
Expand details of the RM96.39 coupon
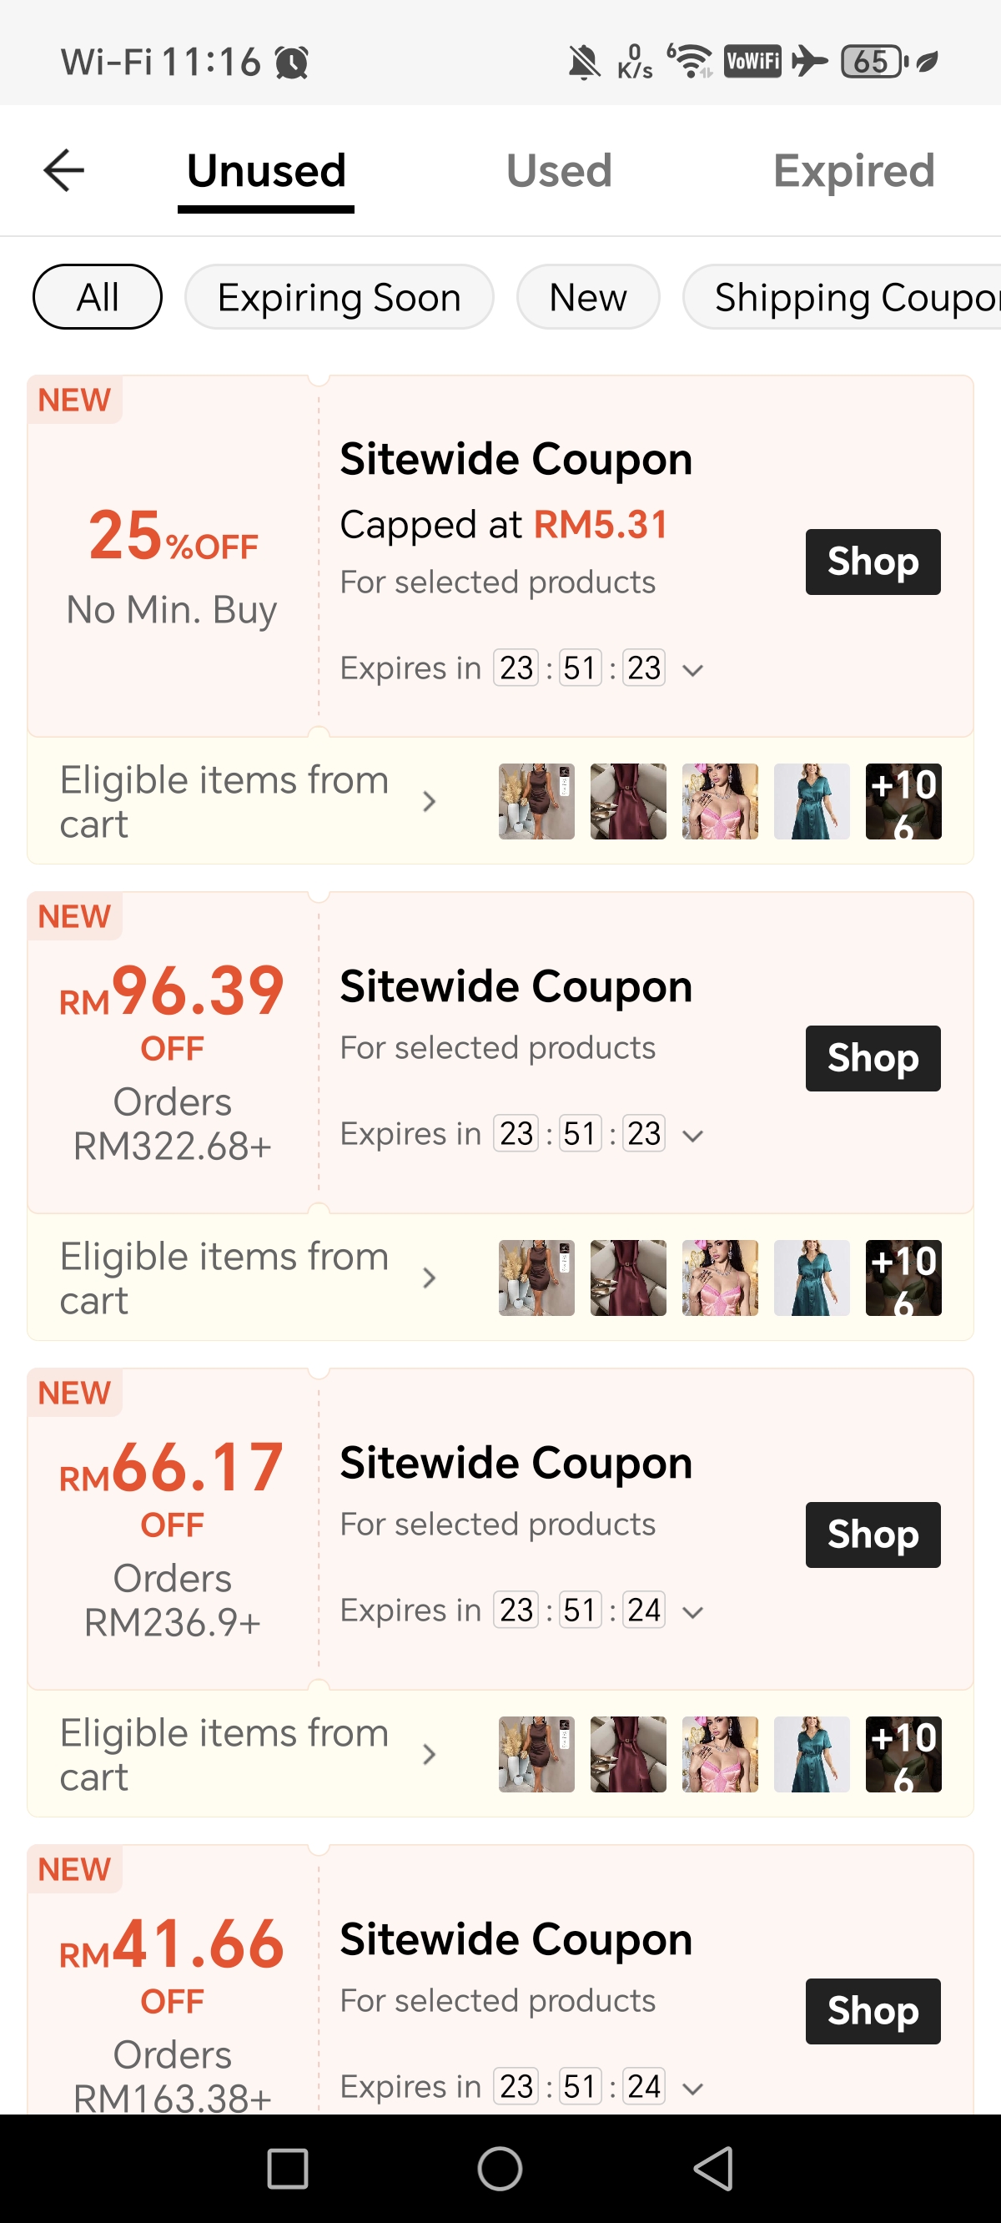point(693,1136)
